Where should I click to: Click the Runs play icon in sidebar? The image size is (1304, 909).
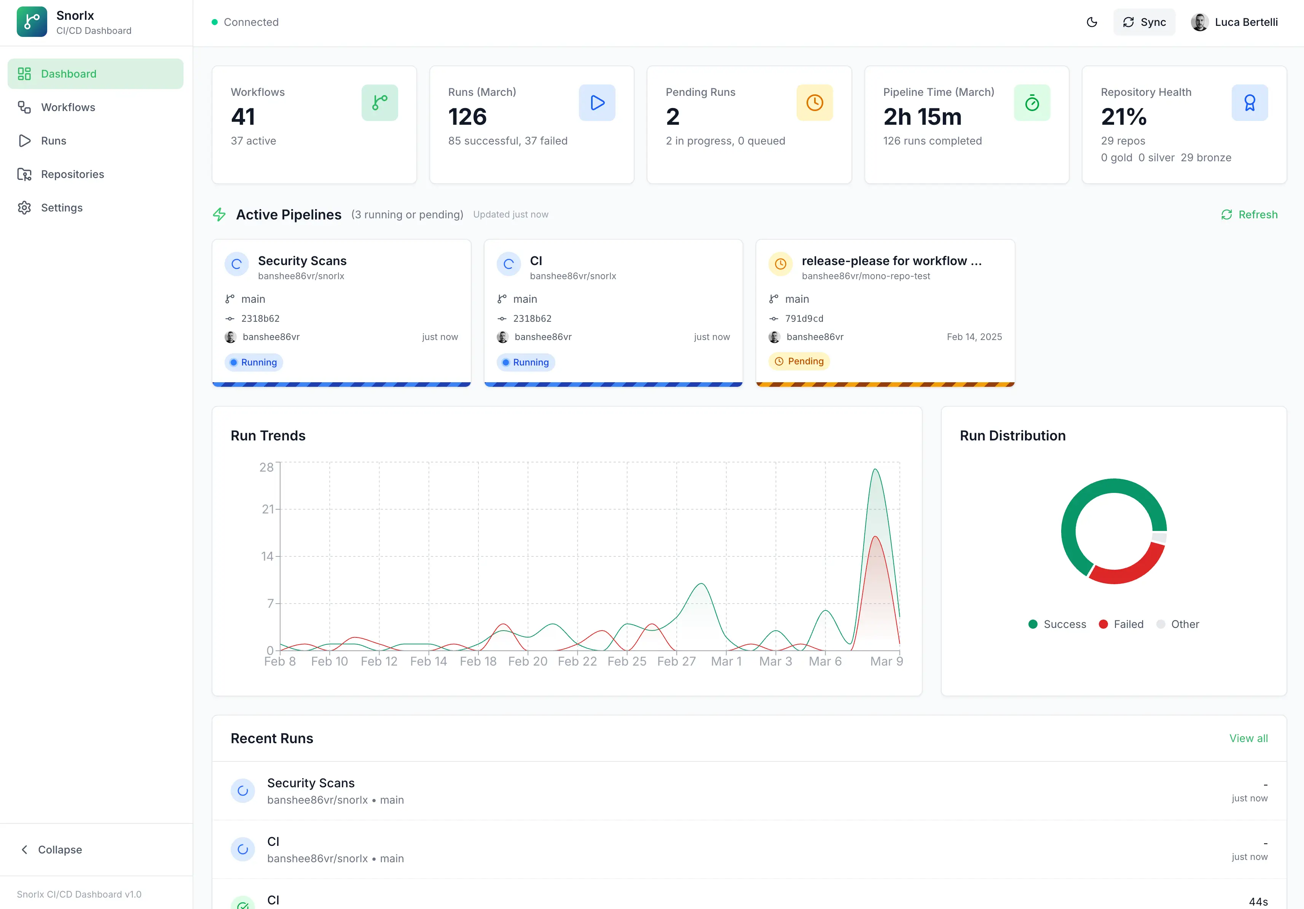coord(24,141)
